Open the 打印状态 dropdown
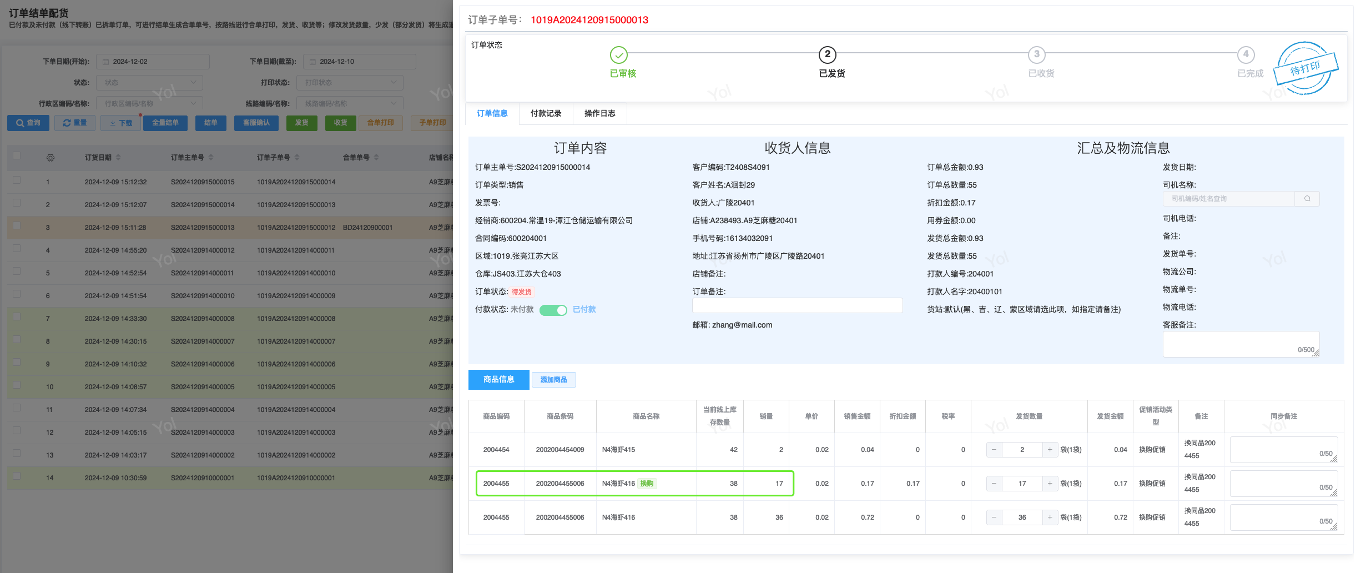1356x573 pixels. (350, 83)
